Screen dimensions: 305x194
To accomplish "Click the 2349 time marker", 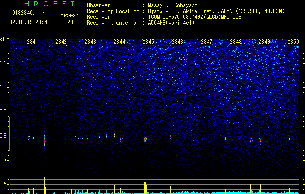I will (264, 42).
